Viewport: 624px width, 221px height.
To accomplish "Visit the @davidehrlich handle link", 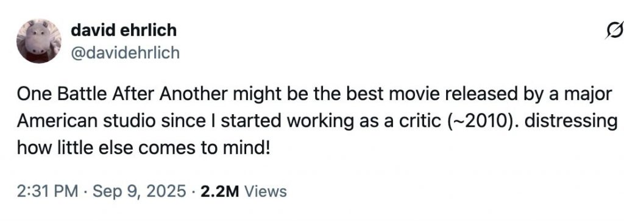I will 126,52.
